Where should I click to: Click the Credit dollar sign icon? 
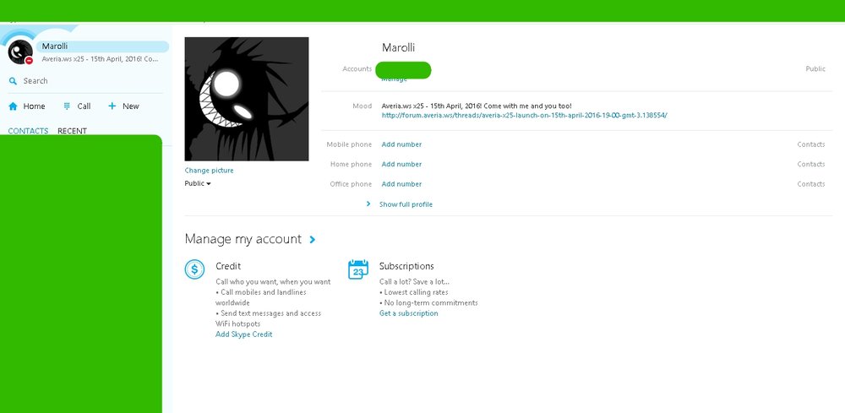(x=195, y=269)
